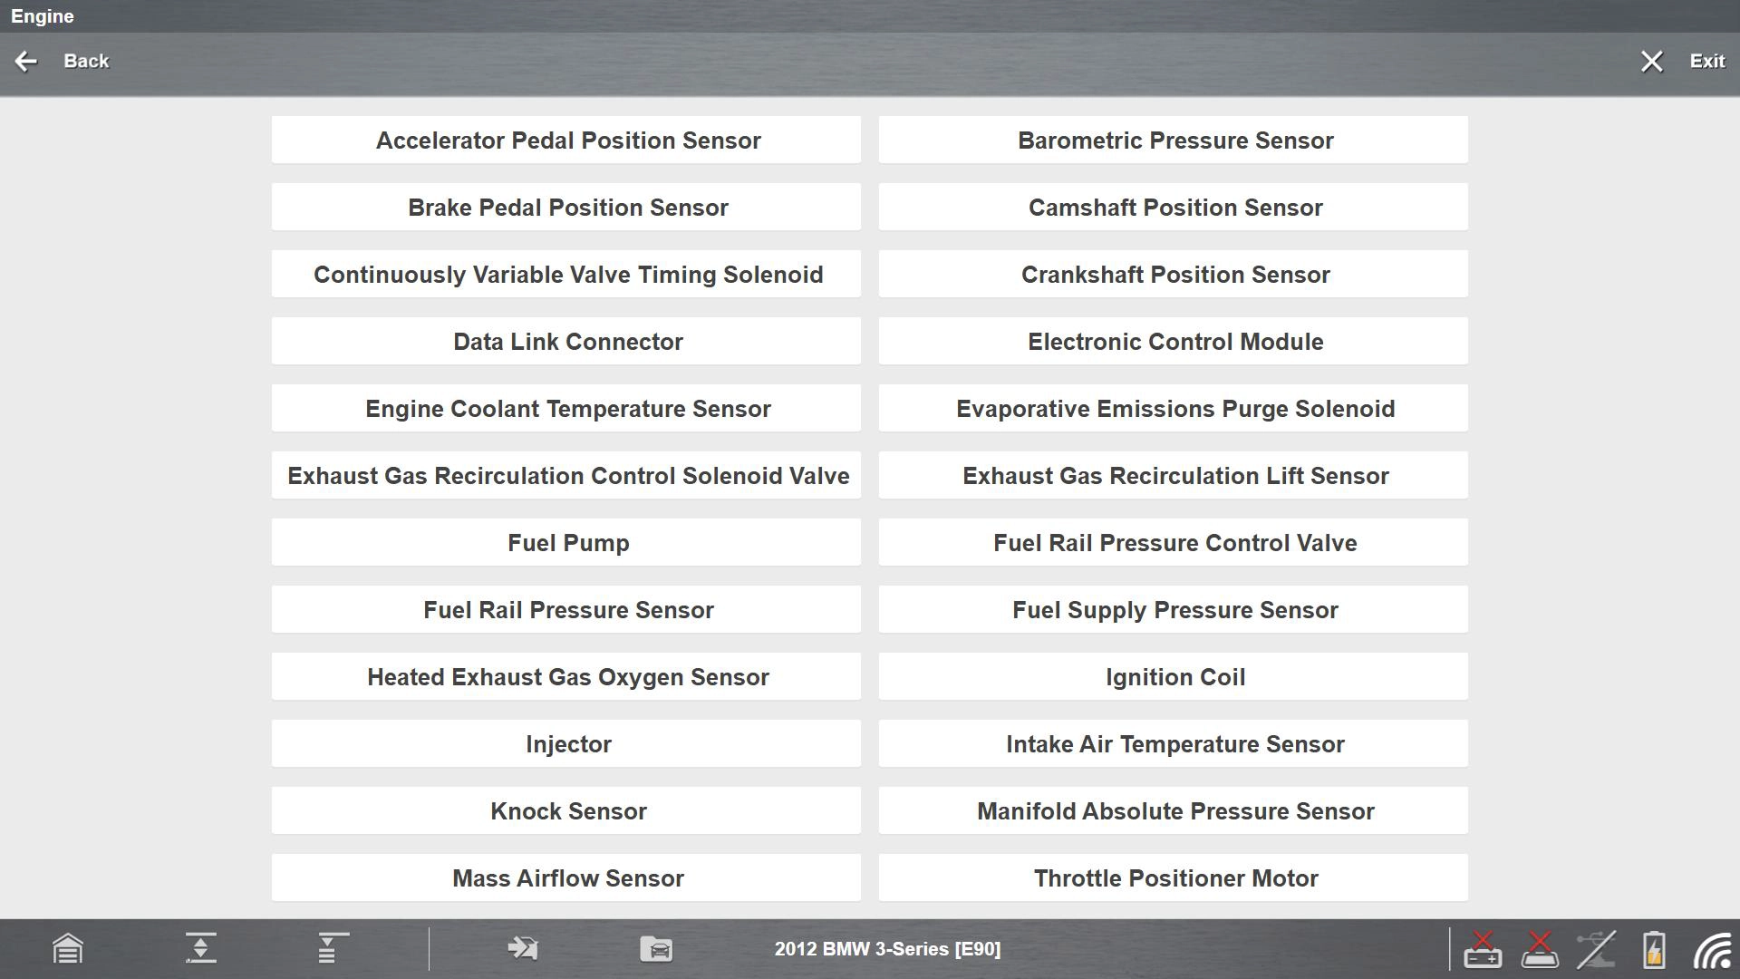Click the 2012 BMW 3-Series vehicle label

(888, 949)
